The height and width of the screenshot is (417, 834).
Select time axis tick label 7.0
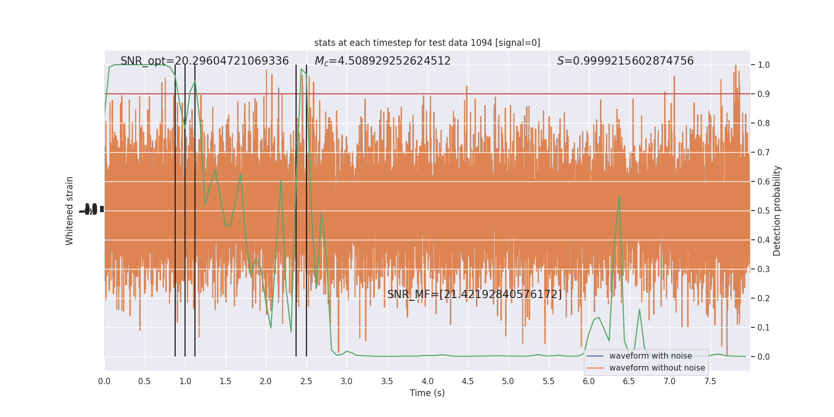coord(670,382)
